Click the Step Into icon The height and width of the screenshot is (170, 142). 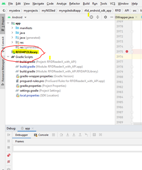pos(68,135)
